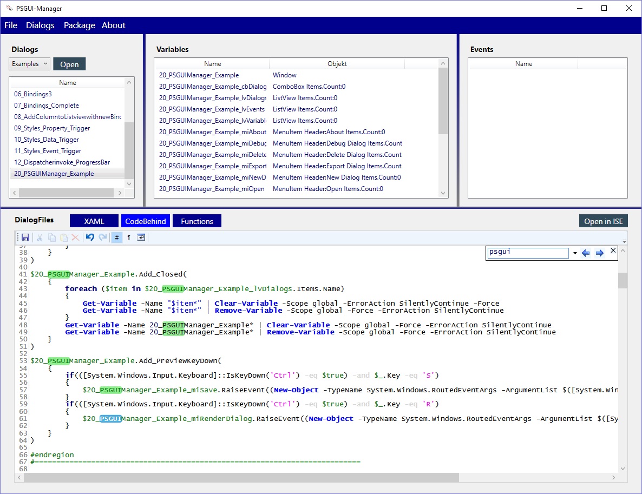The image size is (642, 494).
Task: Click the Copy icon in editor toolbar
Action: point(51,238)
